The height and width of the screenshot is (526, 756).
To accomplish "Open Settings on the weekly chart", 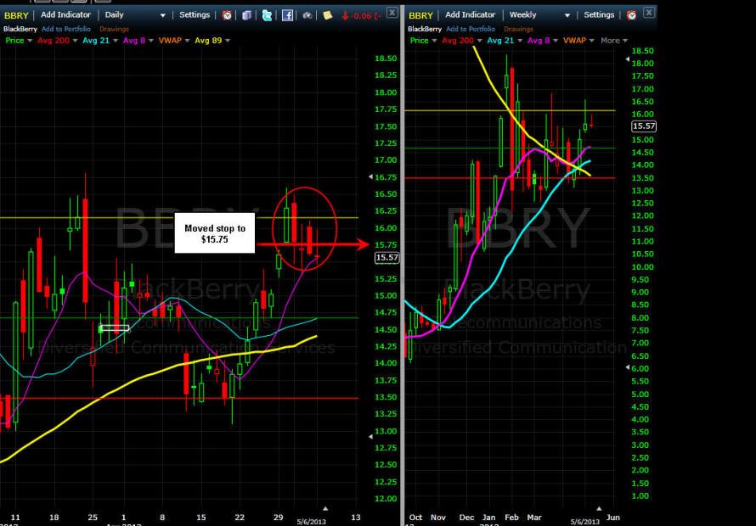I will click(x=599, y=15).
